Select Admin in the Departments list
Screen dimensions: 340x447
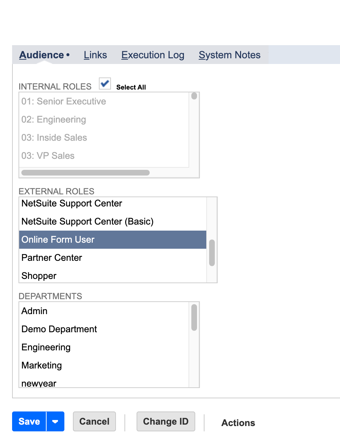pos(34,311)
